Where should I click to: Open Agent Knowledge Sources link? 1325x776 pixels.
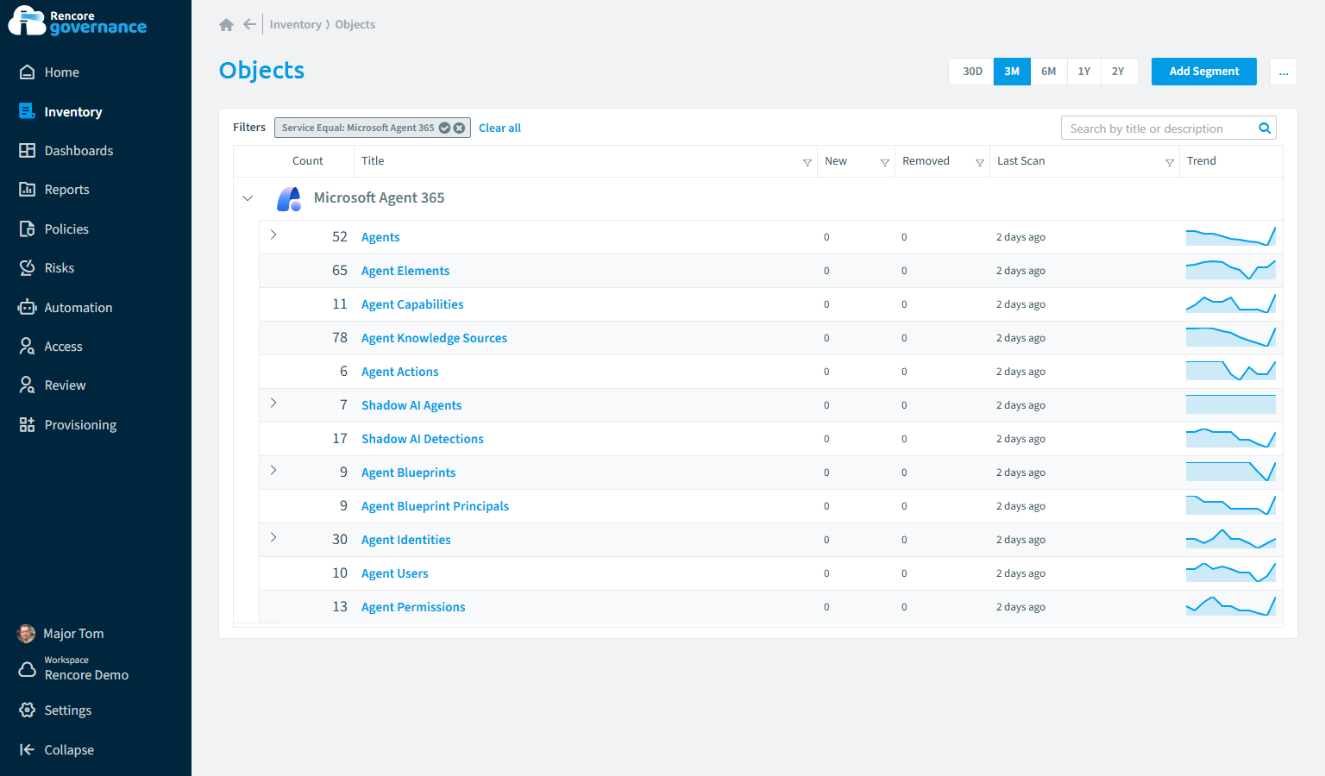click(434, 338)
